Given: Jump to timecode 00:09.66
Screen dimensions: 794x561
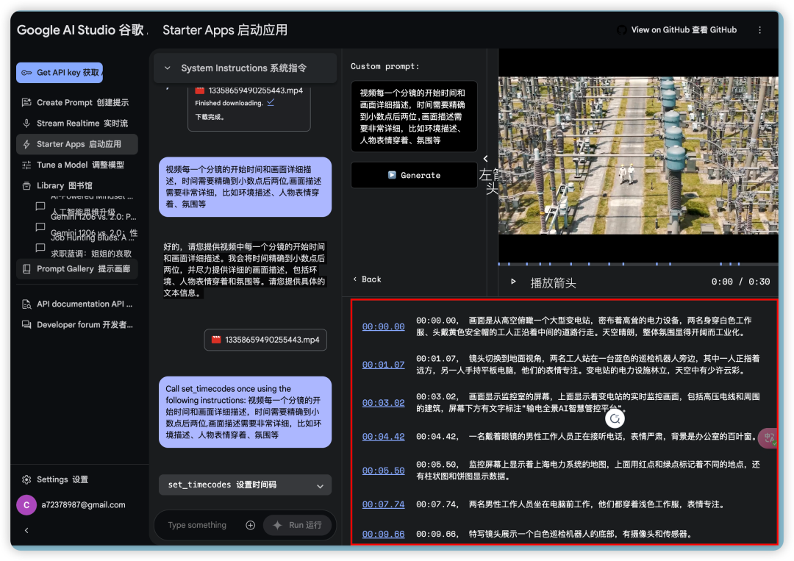Looking at the screenshot, I should point(383,535).
